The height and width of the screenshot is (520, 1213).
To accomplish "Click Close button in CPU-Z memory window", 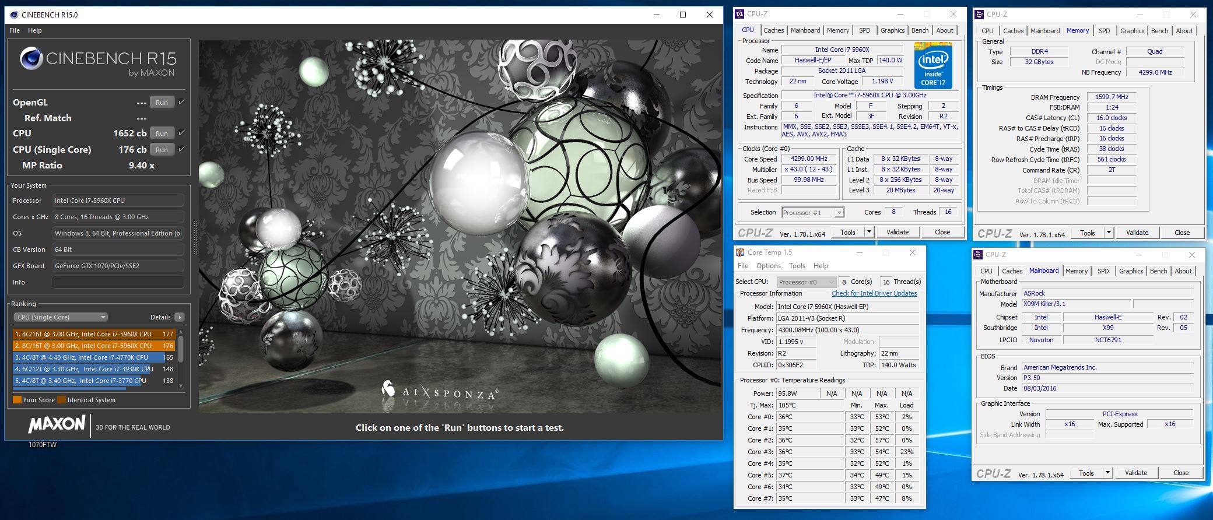I will pyautogui.click(x=1182, y=233).
